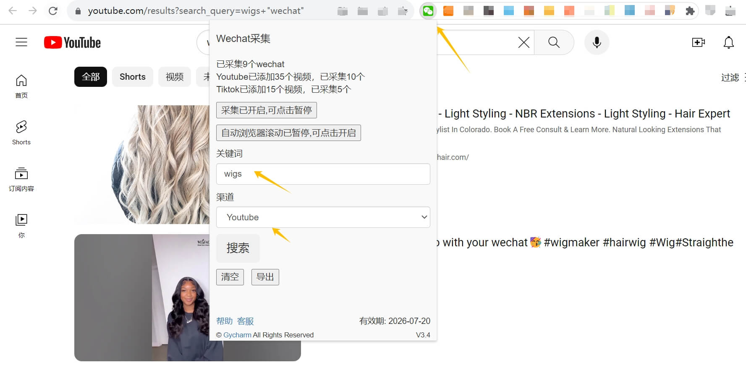The image size is (746, 368).
Task: Open the NBR Extensions ad title
Action: click(584, 114)
